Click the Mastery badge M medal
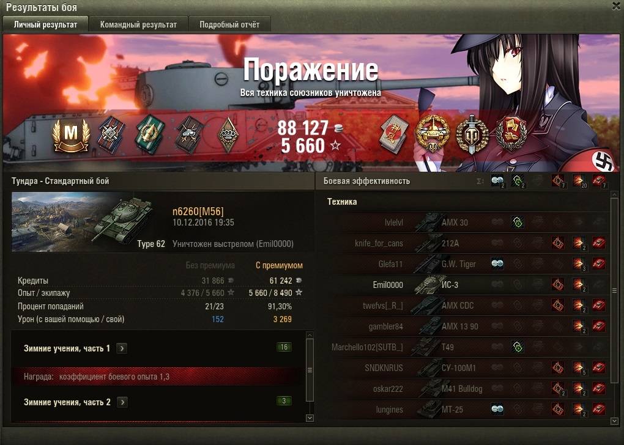The height and width of the screenshot is (445, 624). pyautogui.click(x=71, y=135)
